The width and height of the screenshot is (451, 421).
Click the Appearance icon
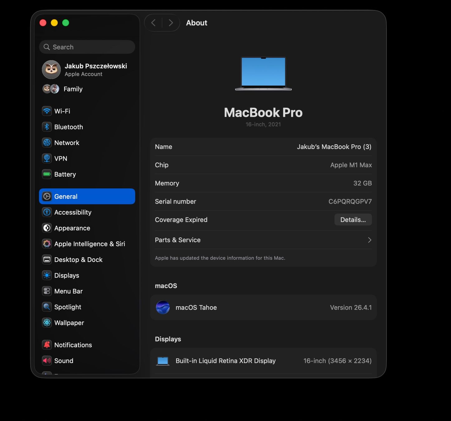coord(47,228)
